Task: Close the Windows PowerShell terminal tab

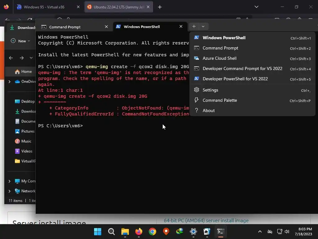Action: pyautogui.click(x=181, y=27)
